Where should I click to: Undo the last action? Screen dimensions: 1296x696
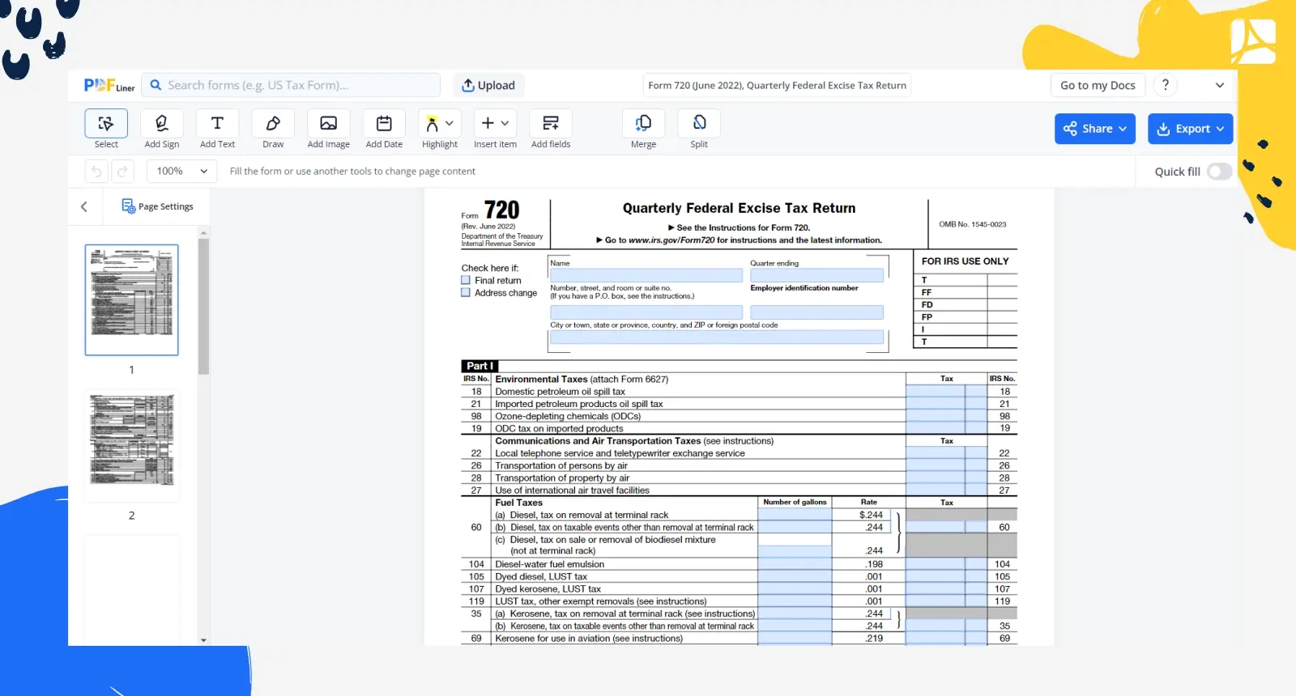click(96, 171)
